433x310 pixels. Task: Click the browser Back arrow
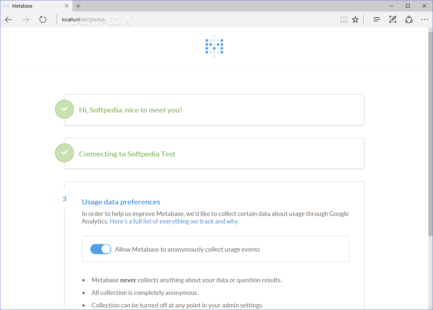coord(9,19)
